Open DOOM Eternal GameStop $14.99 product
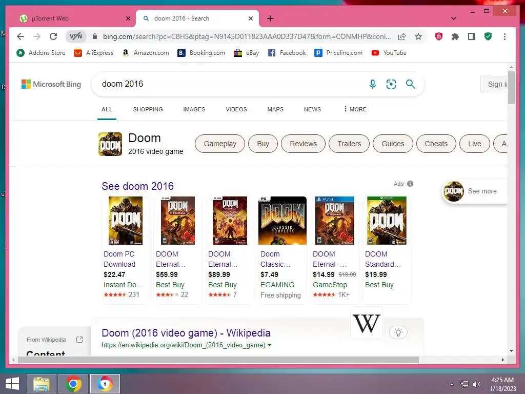525x394 pixels. tap(334, 249)
